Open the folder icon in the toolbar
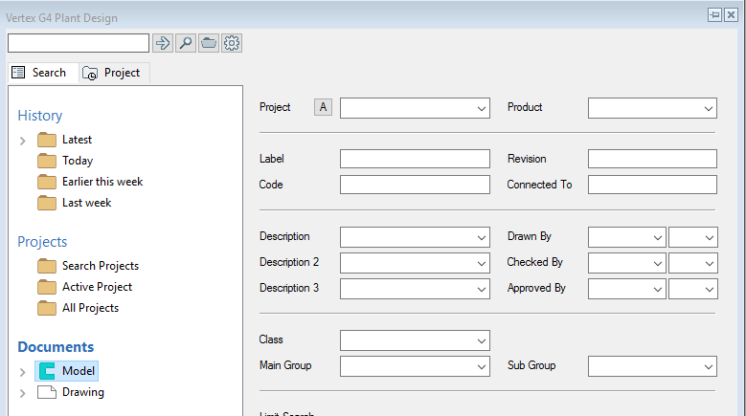The width and height of the screenshot is (746, 416). click(x=208, y=43)
